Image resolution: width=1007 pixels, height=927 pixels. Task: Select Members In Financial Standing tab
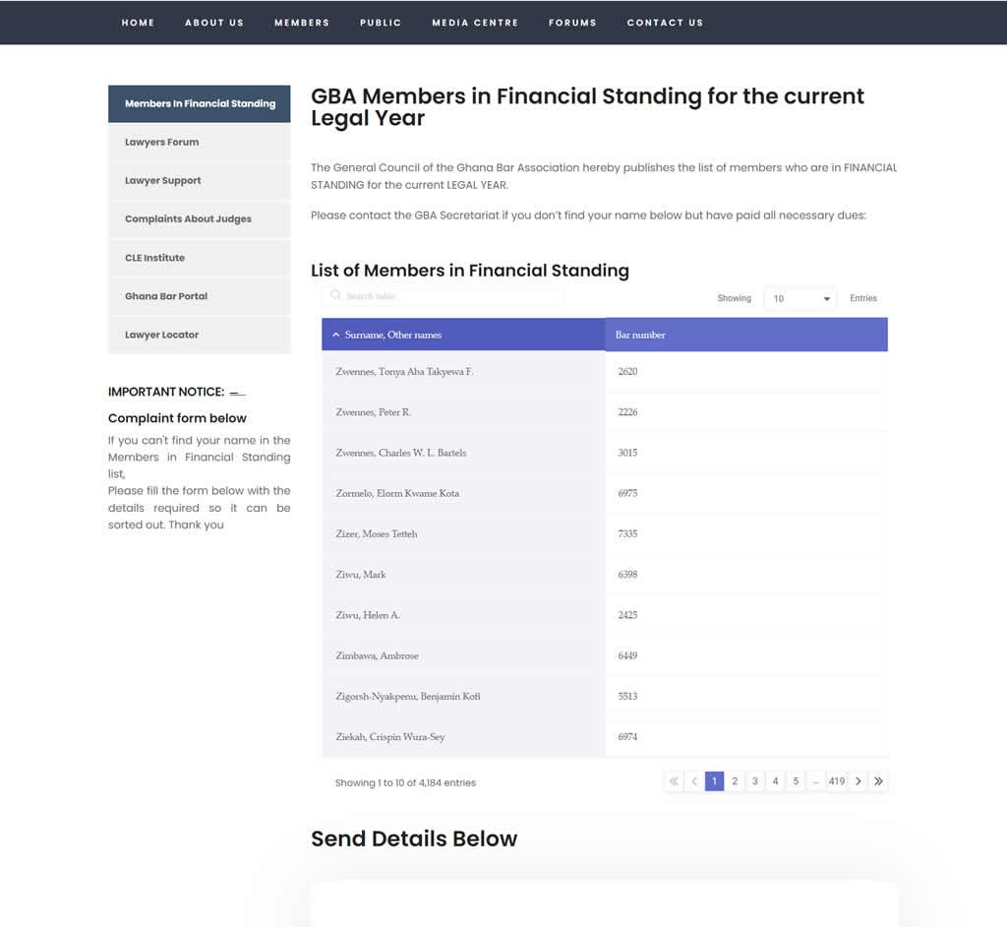click(x=199, y=103)
